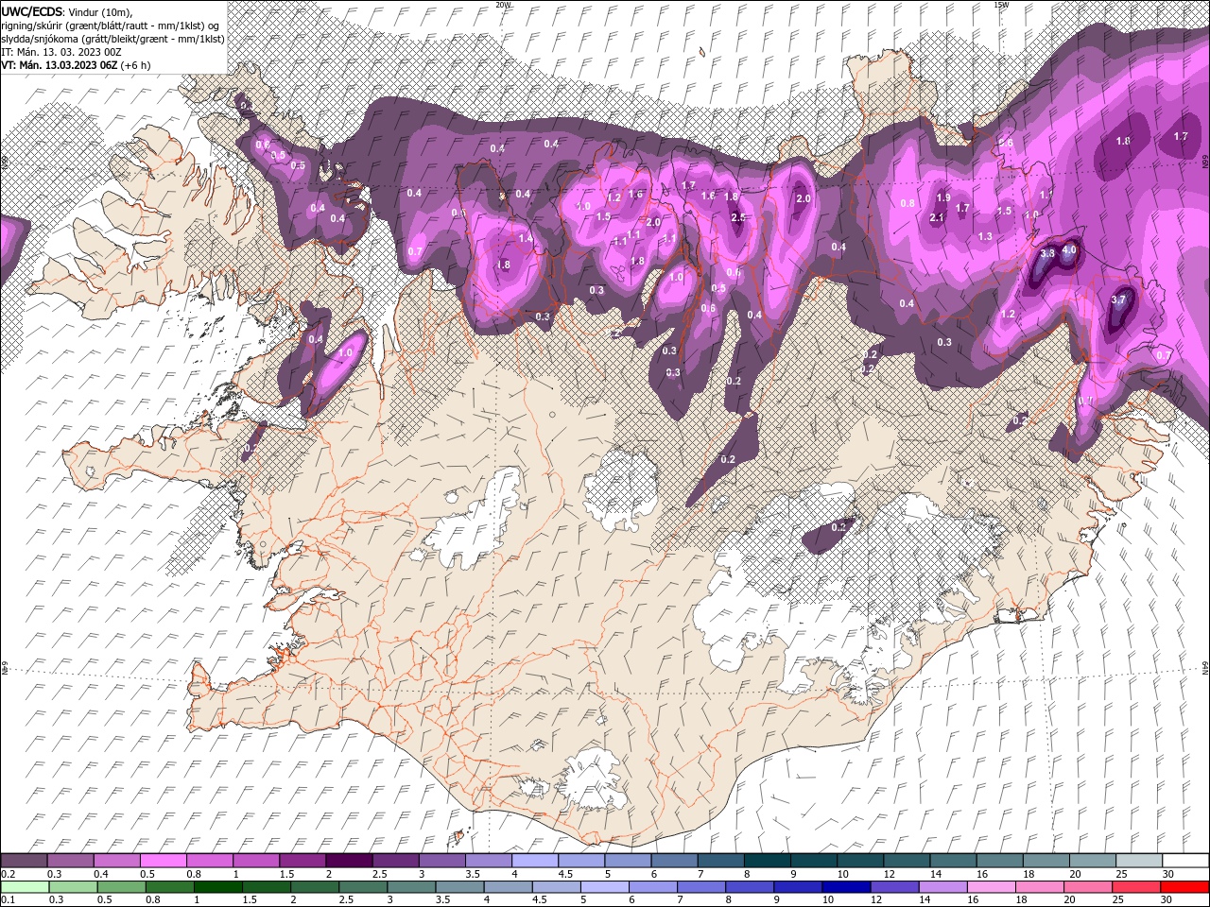Click the 2.5 precipitation value label

[x=739, y=217]
